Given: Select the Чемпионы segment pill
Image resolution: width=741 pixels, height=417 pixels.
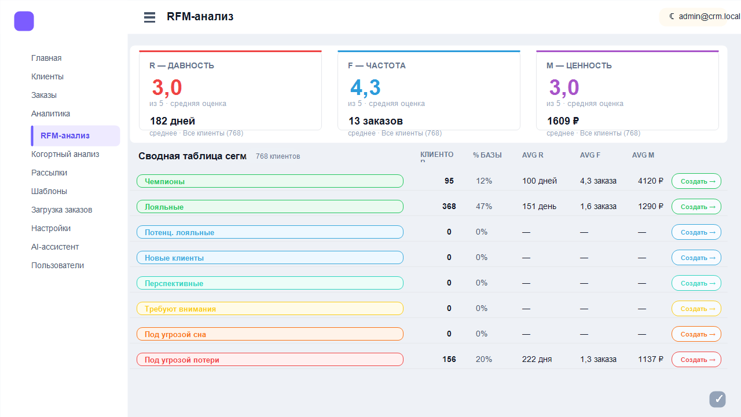Looking at the screenshot, I should pyautogui.click(x=270, y=181).
